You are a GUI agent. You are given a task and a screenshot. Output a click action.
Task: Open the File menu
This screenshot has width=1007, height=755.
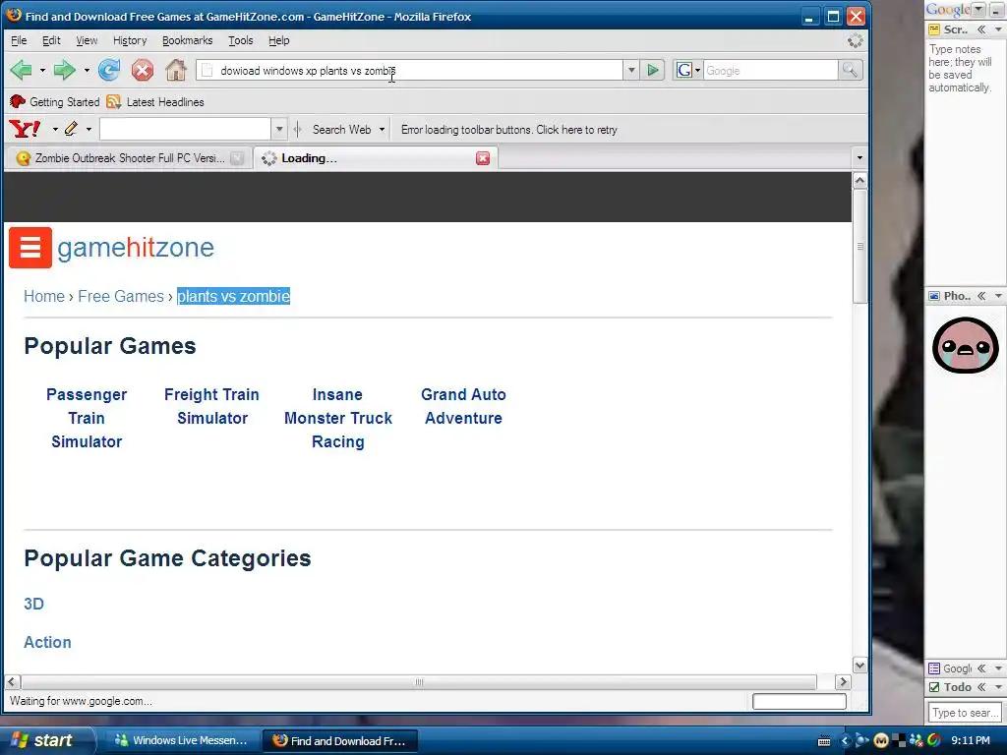coord(19,40)
